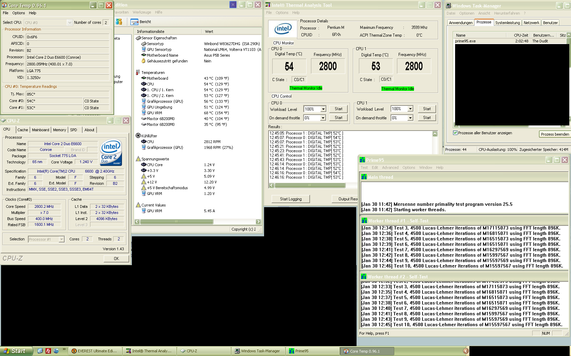Open Prime95 from the taskbar
Screen dimensions: 571x356
click(312, 351)
